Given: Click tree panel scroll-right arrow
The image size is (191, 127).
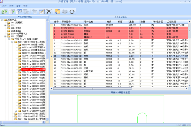Looking at the screenshot, I should tap(44, 122).
